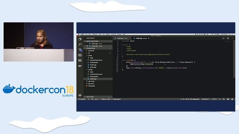Open the Manage gear in the activity bar

(80, 95)
